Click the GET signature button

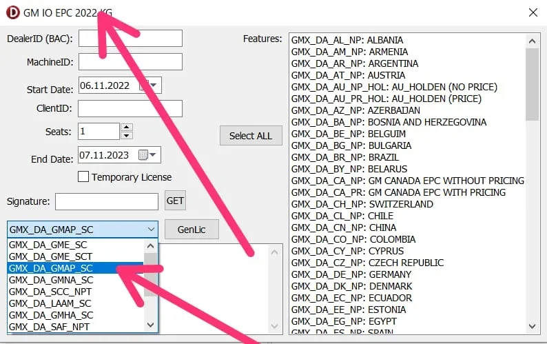point(175,201)
